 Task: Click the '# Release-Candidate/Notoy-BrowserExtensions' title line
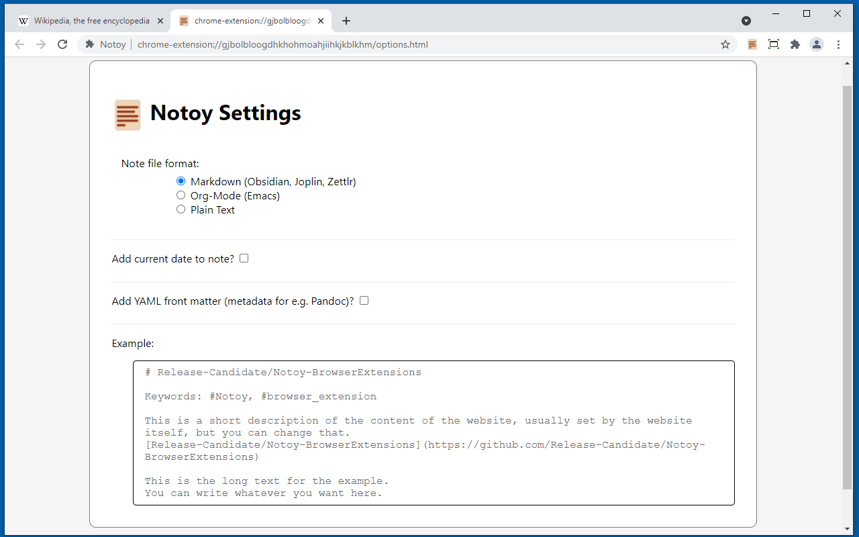[x=283, y=373]
